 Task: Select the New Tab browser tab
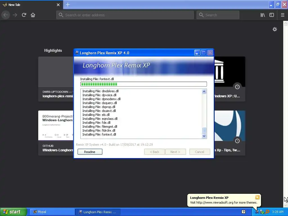point(31,5)
